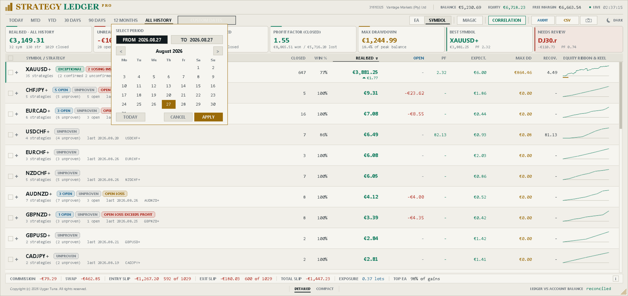
Task: Sort by the WIN % column header
Action: [x=321, y=58]
